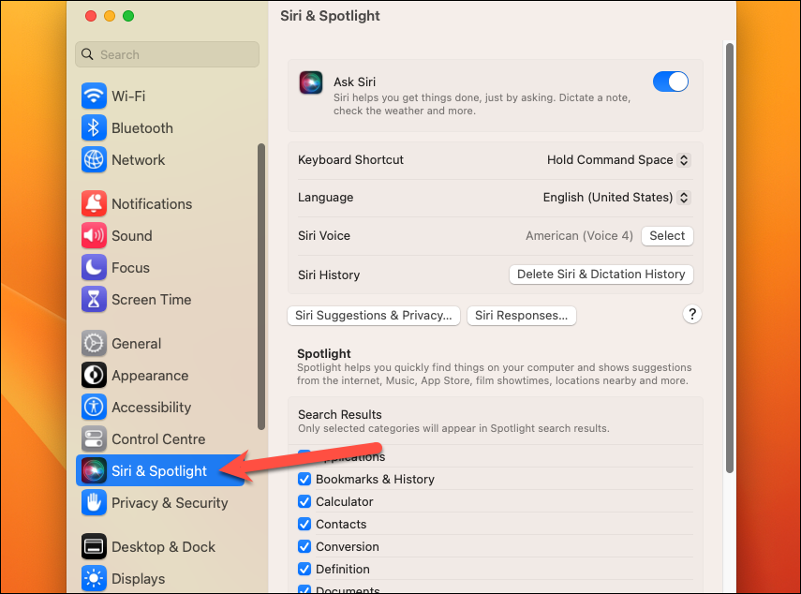Uncheck the Definition checkbox
801x594 pixels.
coord(304,569)
